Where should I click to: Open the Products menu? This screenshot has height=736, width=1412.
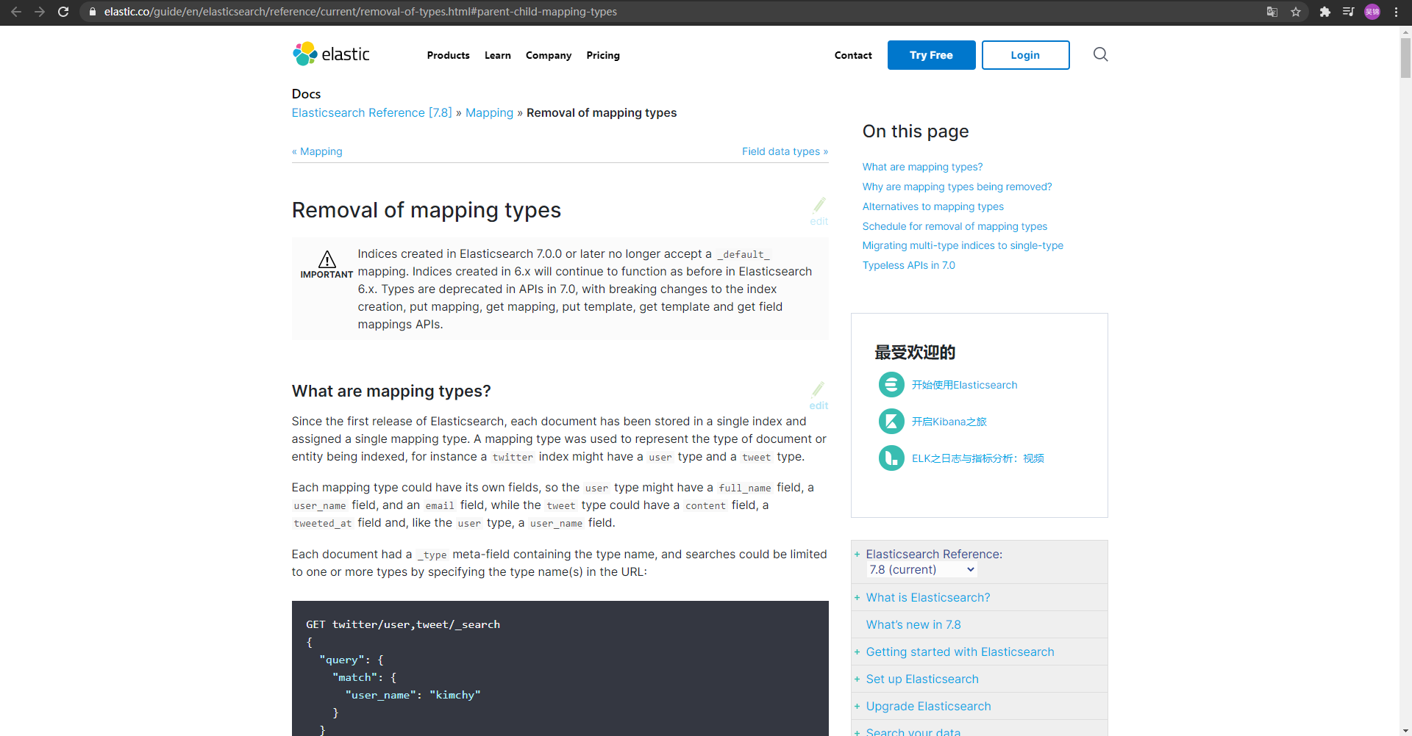tap(448, 55)
